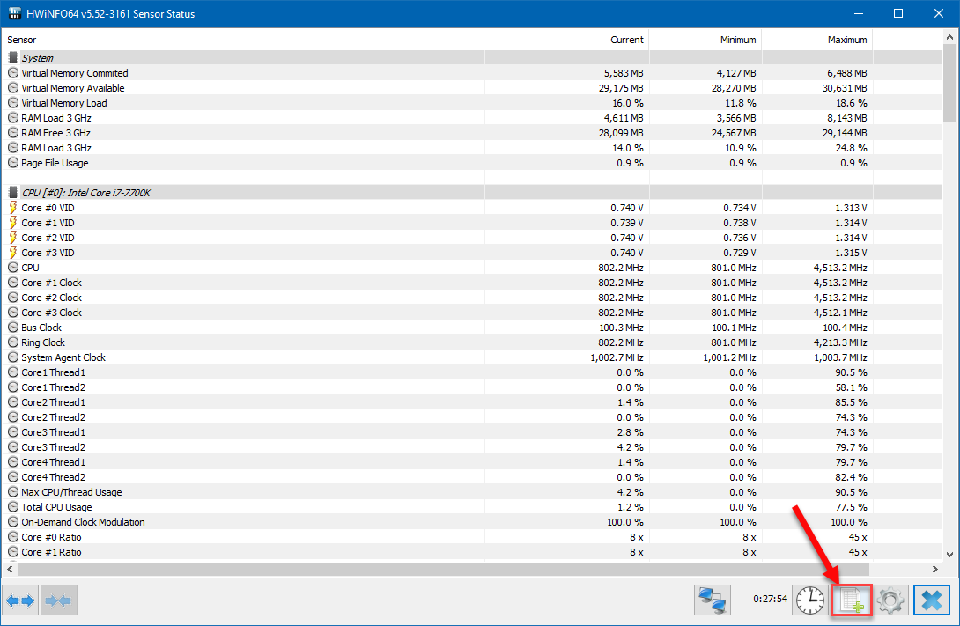Click the Current column header
Viewport: 960px width, 626px height.
(x=566, y=40)
